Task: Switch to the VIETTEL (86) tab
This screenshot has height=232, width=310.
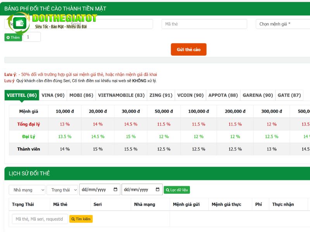Action: (22, 95)
